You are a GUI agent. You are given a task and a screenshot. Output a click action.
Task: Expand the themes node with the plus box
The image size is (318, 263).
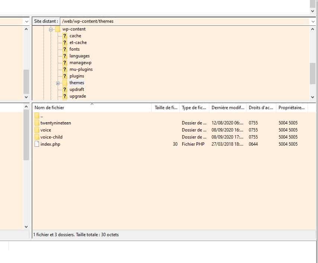[x=58, y=83]
